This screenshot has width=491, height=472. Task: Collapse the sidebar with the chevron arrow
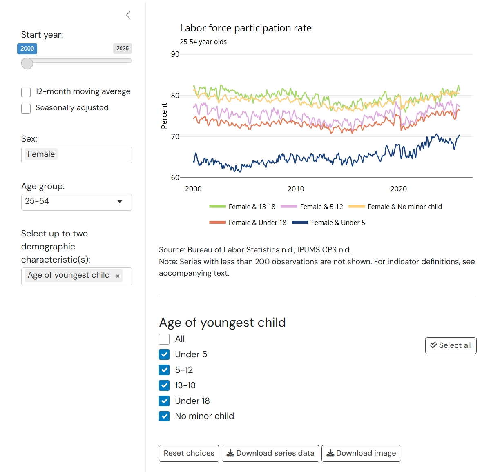[128, 15]
